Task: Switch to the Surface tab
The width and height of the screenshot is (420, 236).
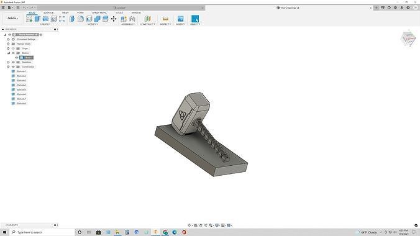Action: 48,12
